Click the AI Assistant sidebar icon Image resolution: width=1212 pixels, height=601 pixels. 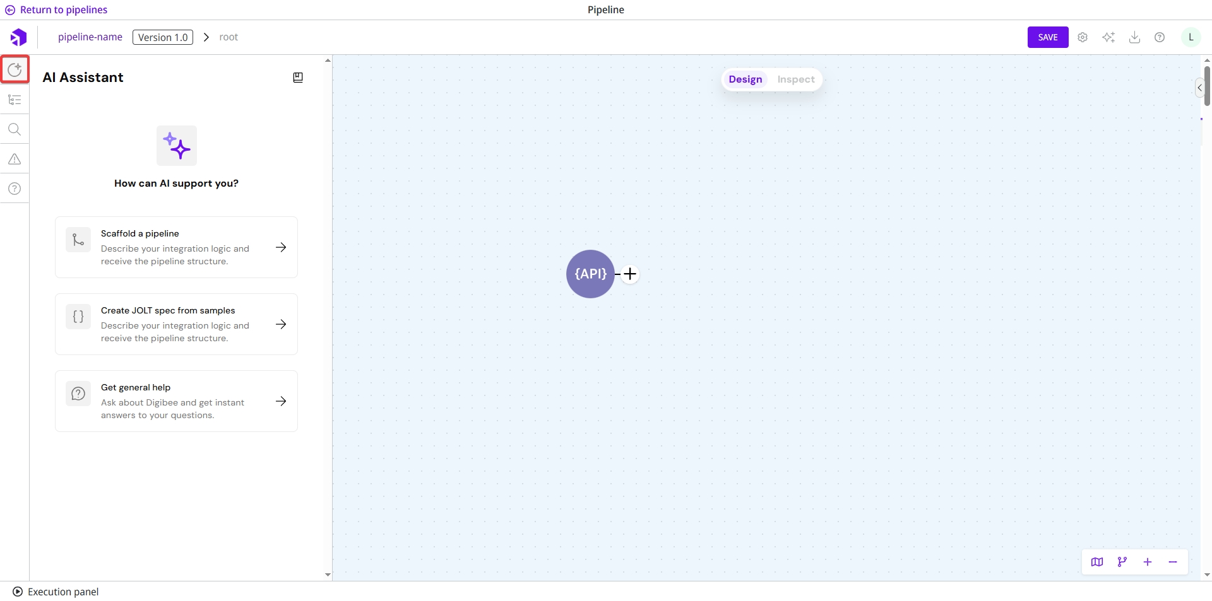15,69
